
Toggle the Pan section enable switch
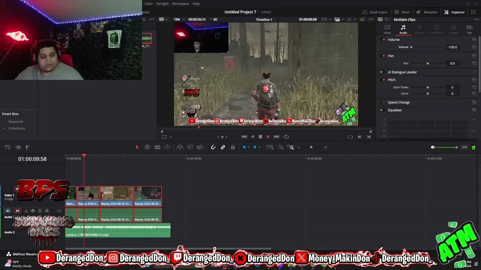pyautogui.click(x=383, y=56)
